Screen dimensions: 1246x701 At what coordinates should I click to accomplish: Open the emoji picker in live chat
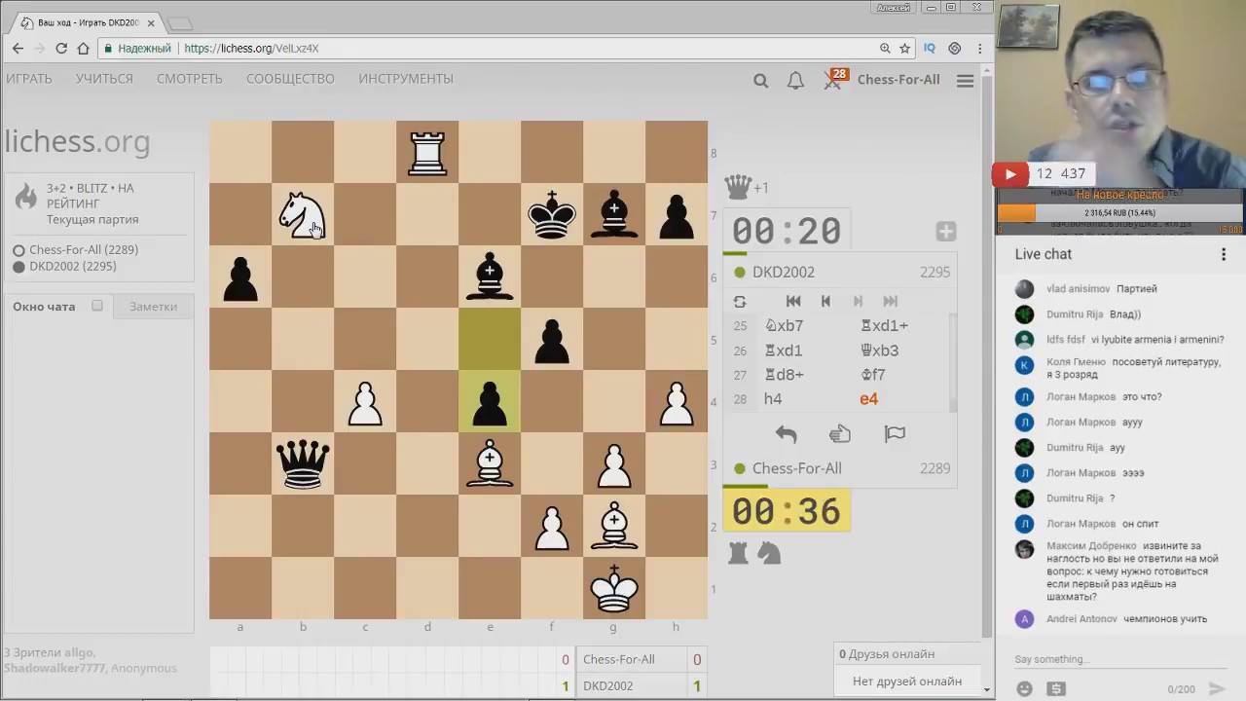(1024, 688)
